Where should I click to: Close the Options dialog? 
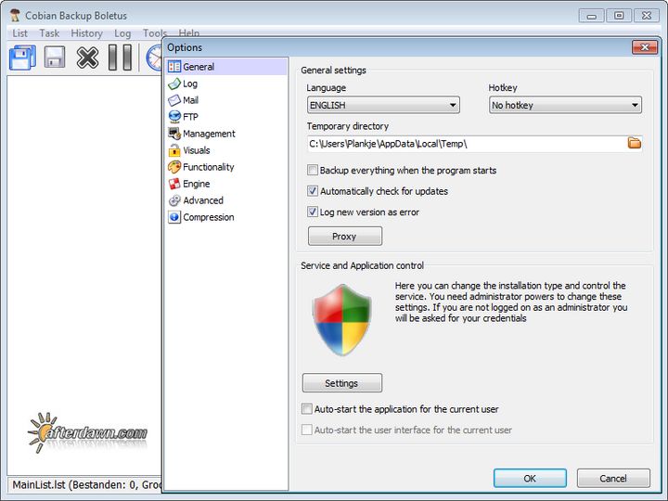[645, 47]
